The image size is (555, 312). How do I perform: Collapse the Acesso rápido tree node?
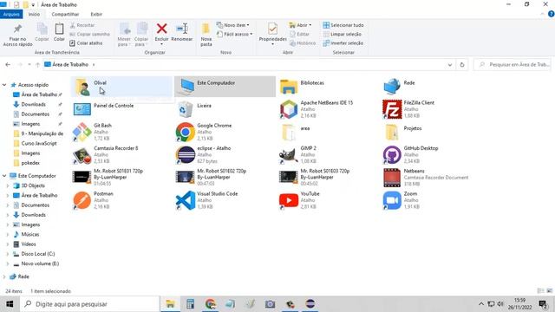coord(4,85)
